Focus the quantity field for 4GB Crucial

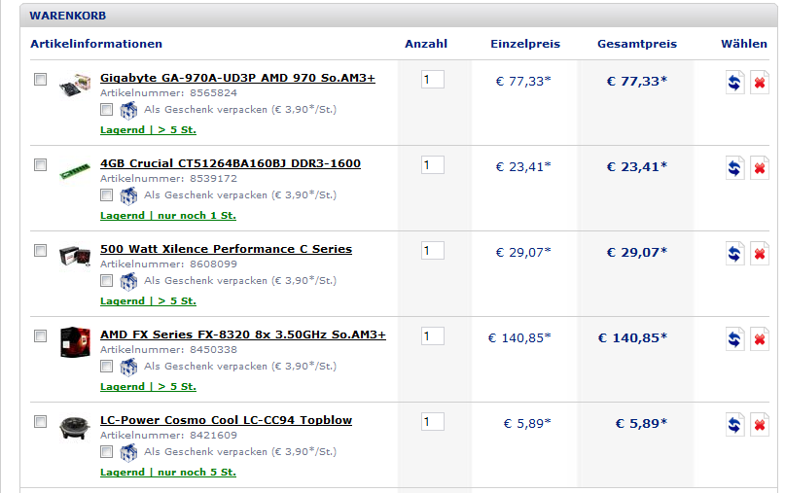pos(433,165)
